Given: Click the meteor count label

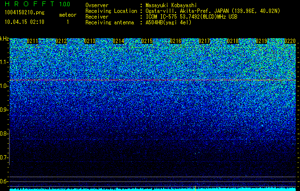Looking at the screenshot, I should [68, 15].
